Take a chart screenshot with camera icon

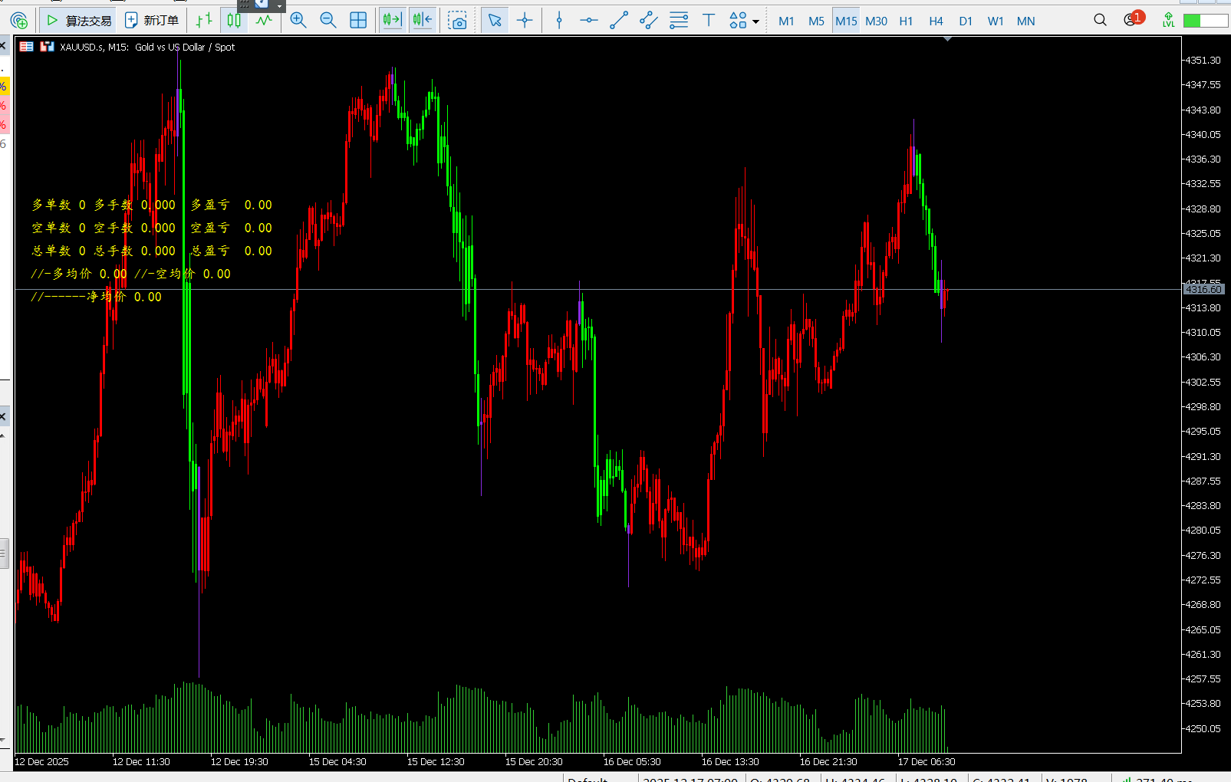(x=458, y=21)
